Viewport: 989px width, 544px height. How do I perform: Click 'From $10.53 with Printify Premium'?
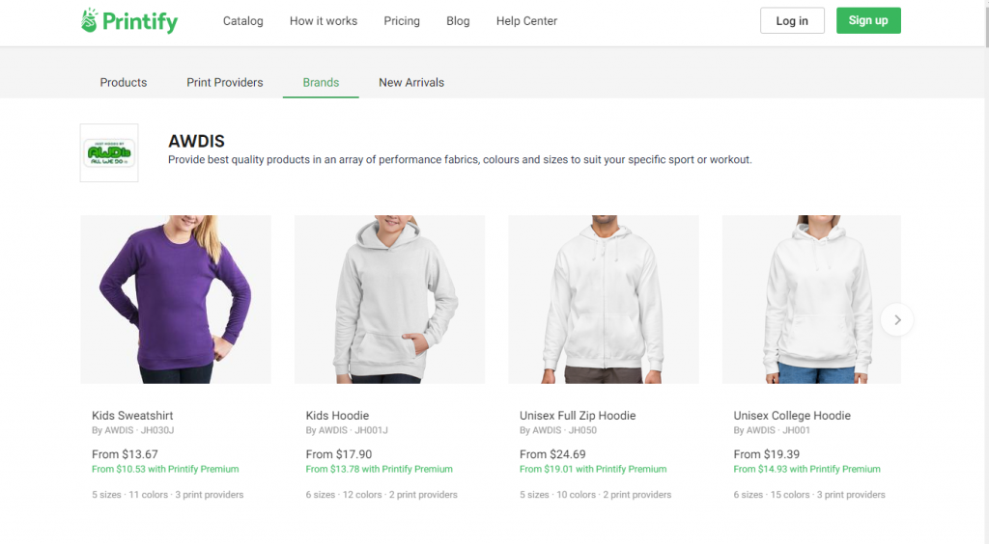point(165,469)
